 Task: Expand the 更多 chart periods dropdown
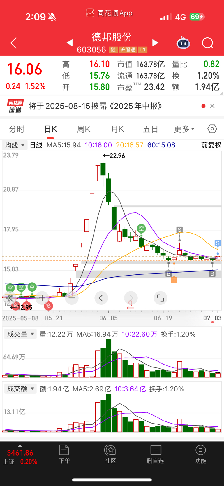184,129
